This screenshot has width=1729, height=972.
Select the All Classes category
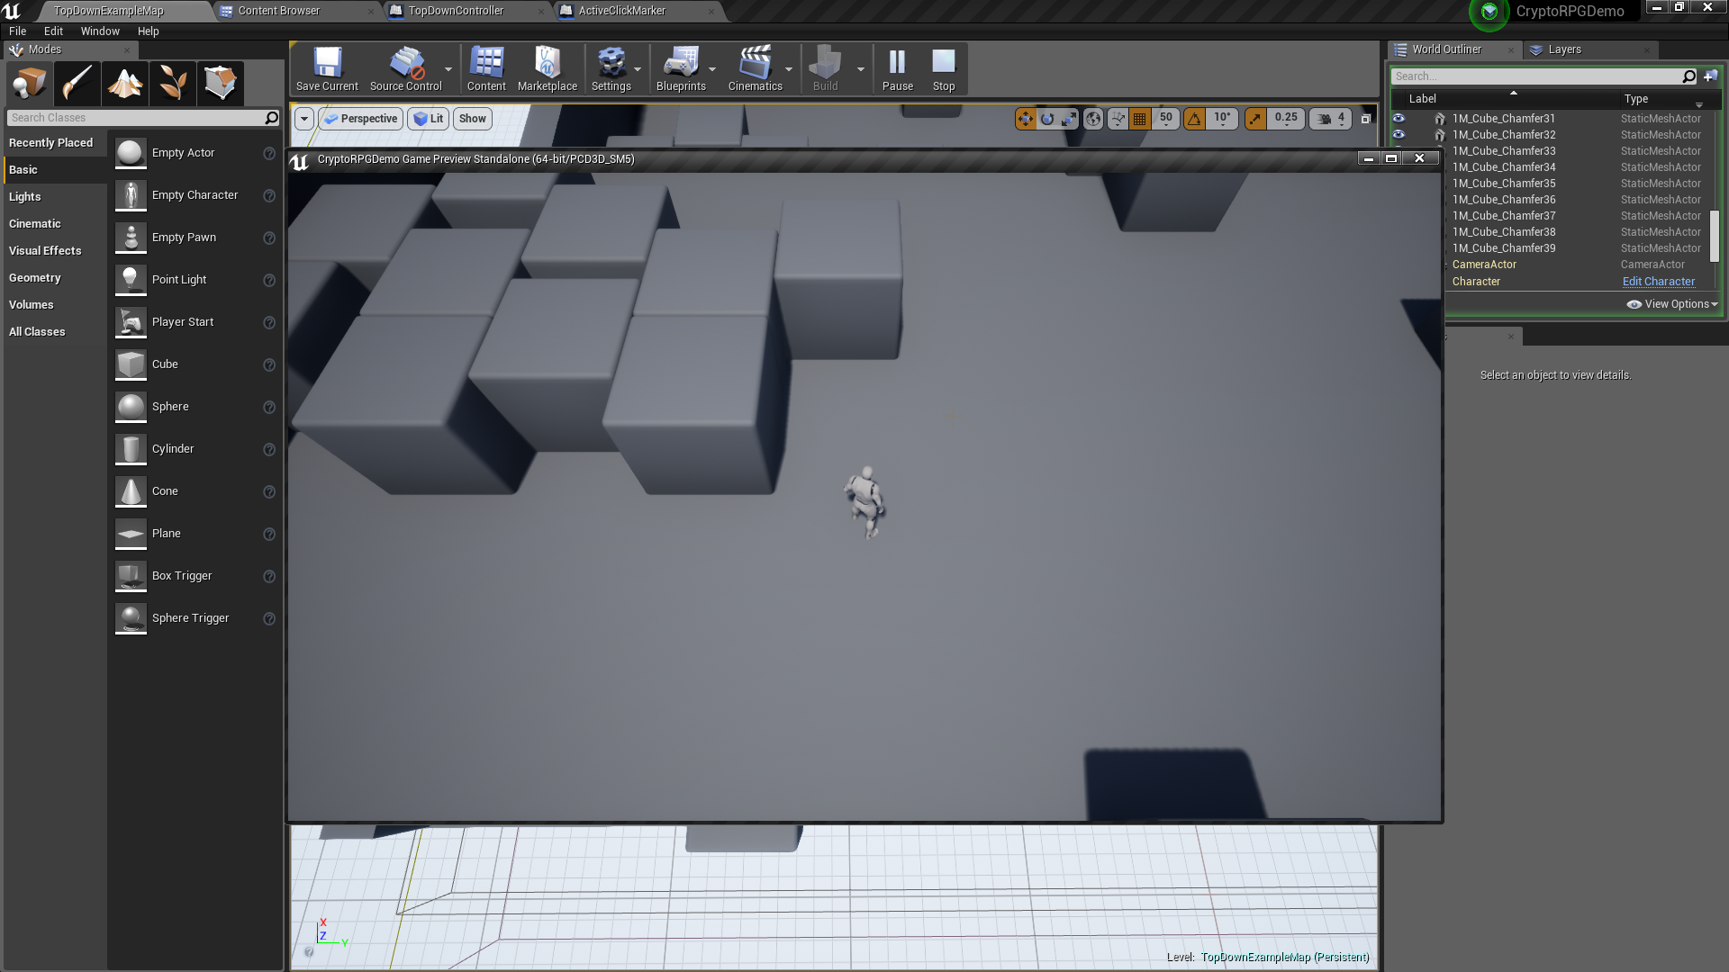pos(37,331)
